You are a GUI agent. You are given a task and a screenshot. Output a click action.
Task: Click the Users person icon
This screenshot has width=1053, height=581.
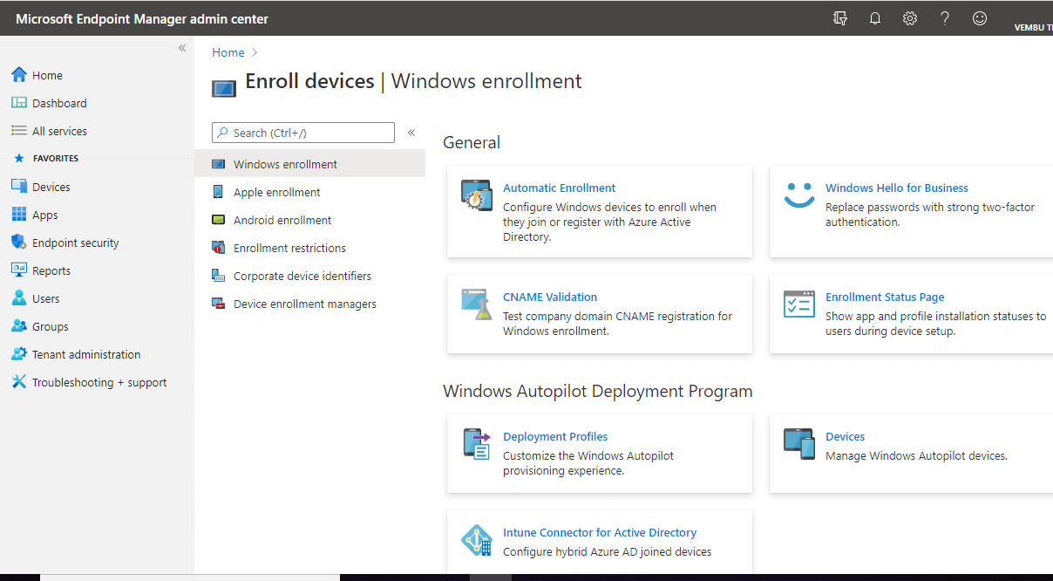[19, 298]
